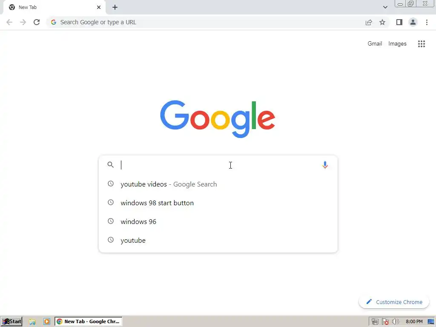
Task: Reload the page with the refresh icon
Action: 37,22
